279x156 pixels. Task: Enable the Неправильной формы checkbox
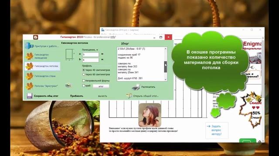click(83, 81)
